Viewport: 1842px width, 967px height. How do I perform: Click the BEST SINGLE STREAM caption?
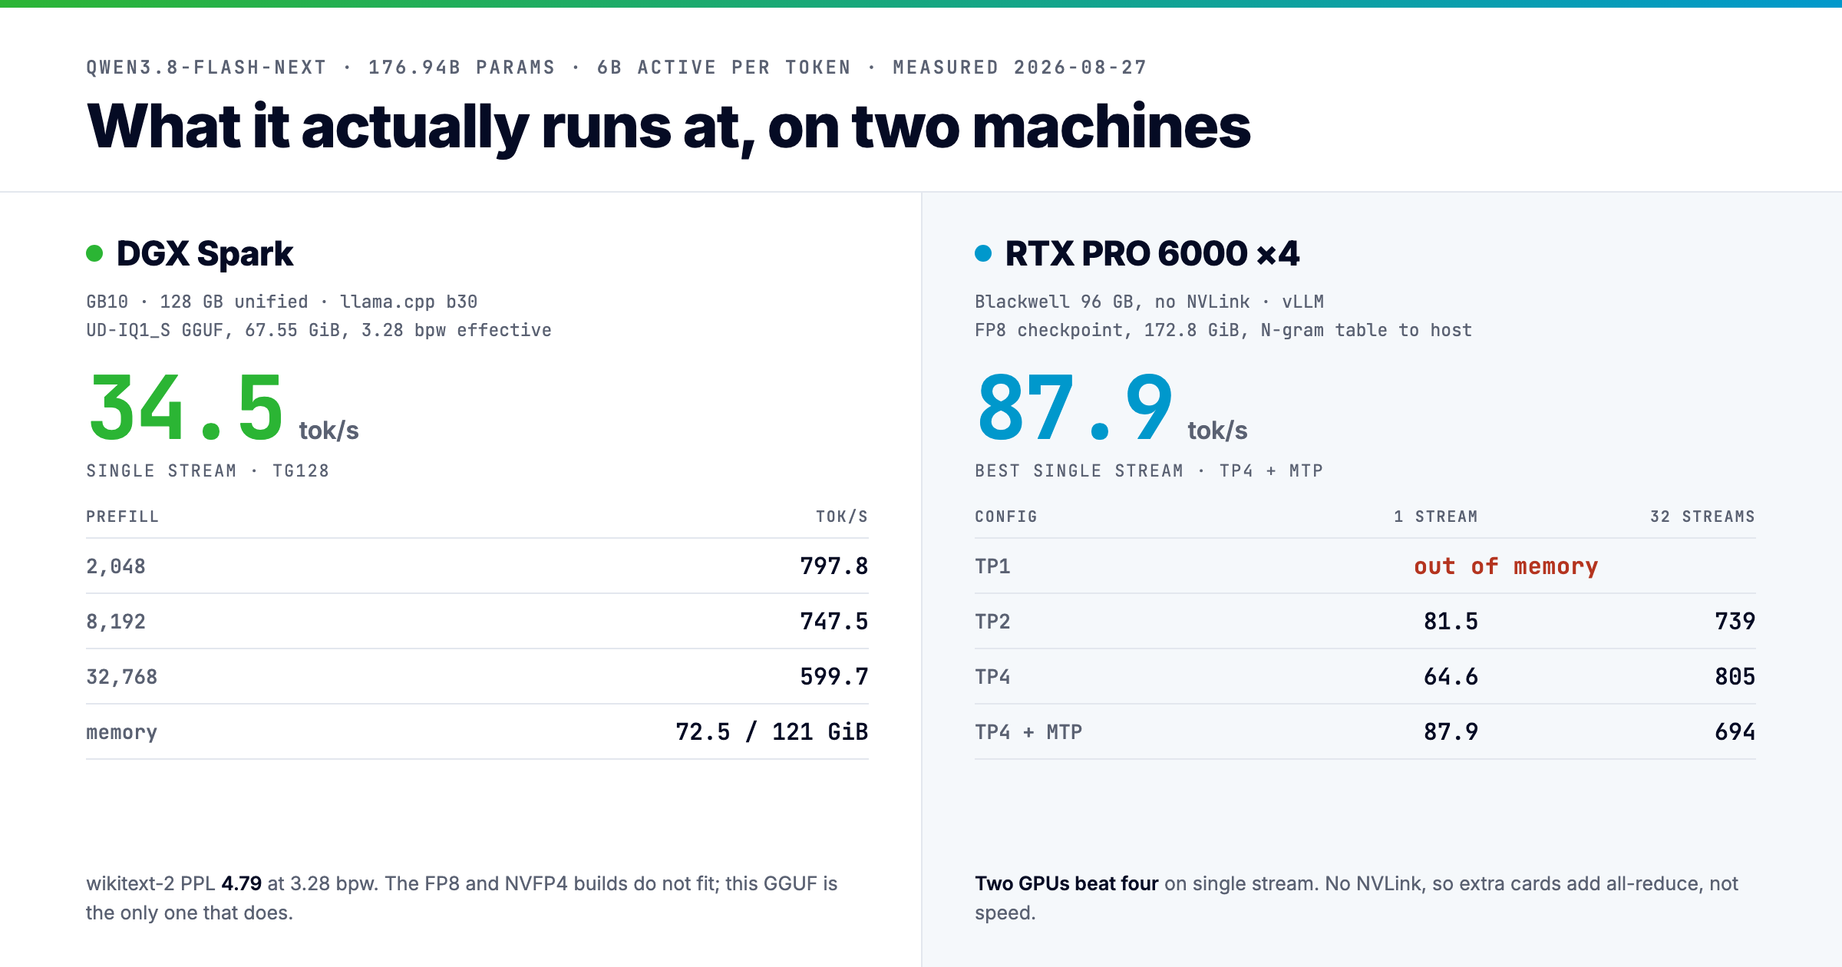pos(1149,470)
